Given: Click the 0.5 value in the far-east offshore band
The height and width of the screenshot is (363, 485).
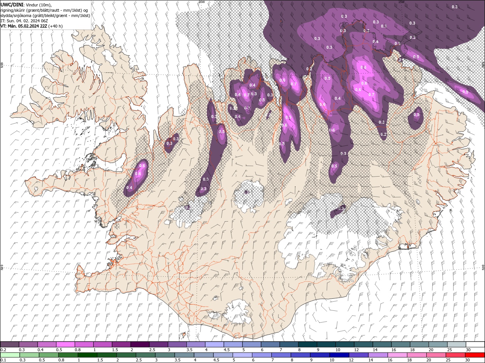Looking at the screenshot, I should [x=465, y=92].
